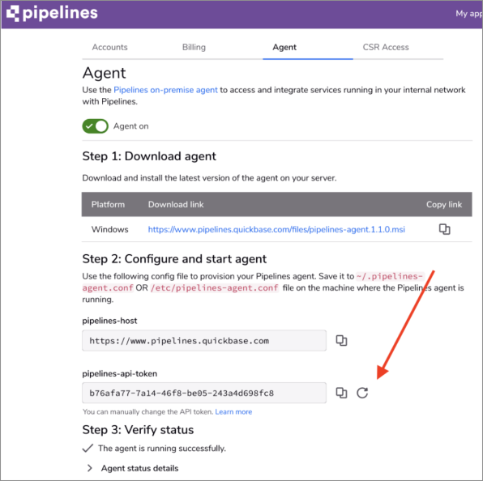Copy the pipelines-host value
Image resolution: width=483 pixels, height=481 pixels.
[341, 340]
